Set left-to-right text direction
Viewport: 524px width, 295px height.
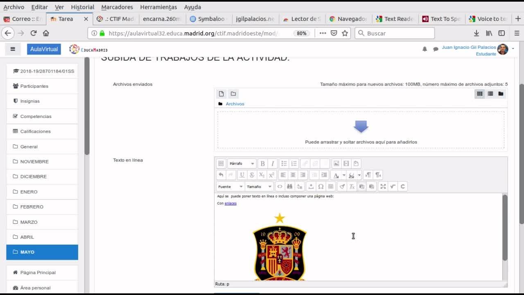(x=368, y=175)
